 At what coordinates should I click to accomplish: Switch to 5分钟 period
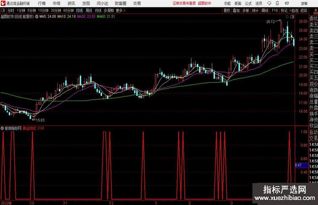coord(31,10)
